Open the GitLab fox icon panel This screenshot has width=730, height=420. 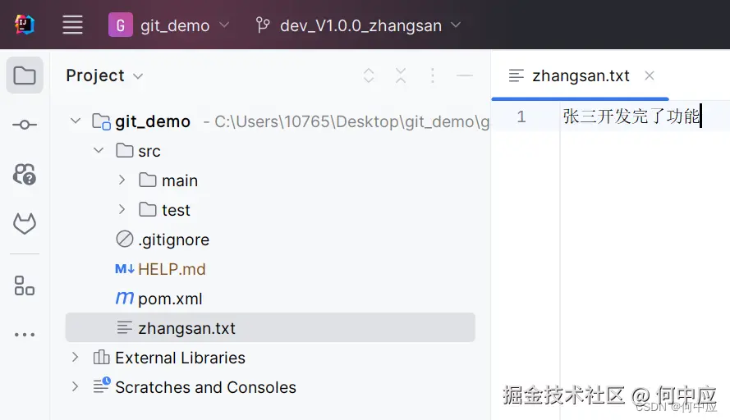point(25,223)
